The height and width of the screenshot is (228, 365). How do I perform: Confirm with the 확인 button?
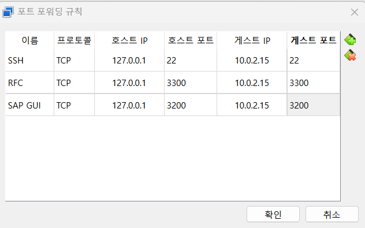tap(273, 214)
